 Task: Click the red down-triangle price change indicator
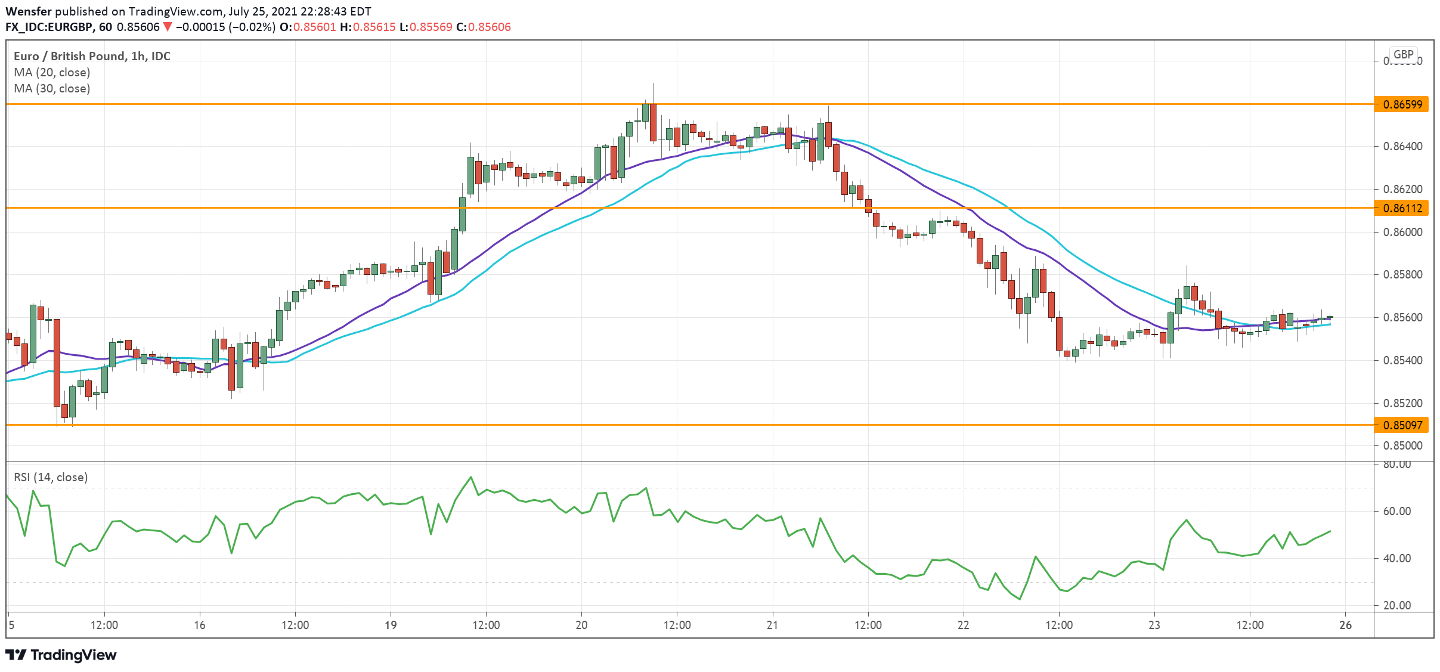pyautogui.click(x=168, y=27)
